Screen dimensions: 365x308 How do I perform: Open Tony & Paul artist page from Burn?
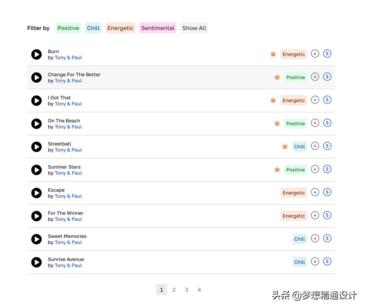[x=68, y=57]
